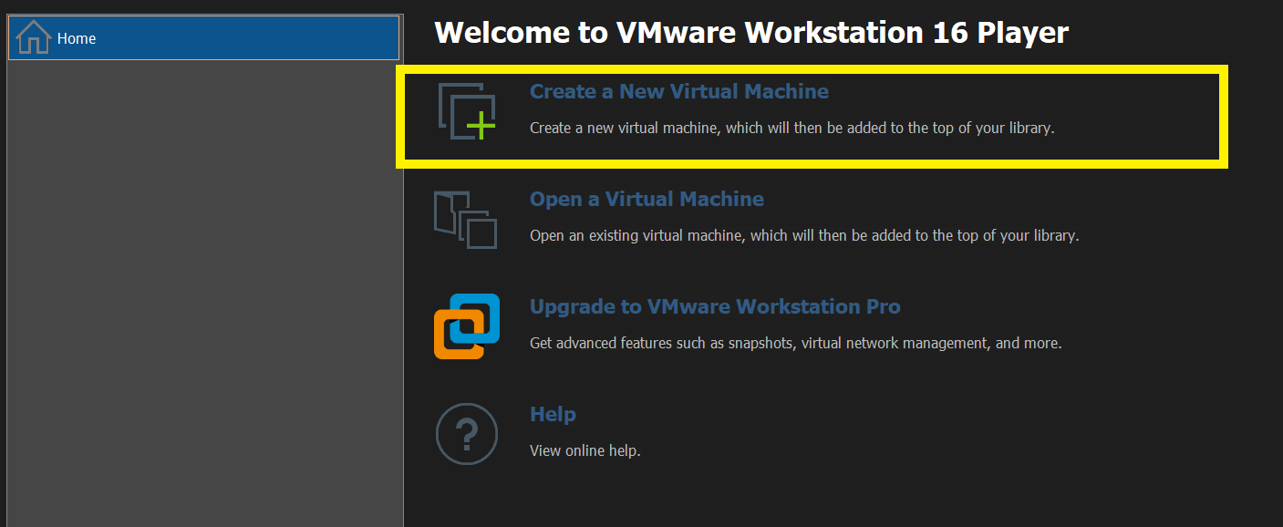The height and width of the screenshot is (527, 1283).
Task: Click the divider between library and welcome pane
Action: click(x=403, y=274)
